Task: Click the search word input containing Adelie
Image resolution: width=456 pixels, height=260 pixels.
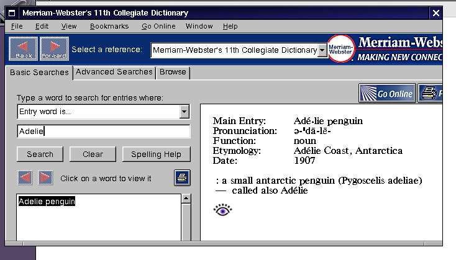Action: pyautogui.click(x=104, y=132)
